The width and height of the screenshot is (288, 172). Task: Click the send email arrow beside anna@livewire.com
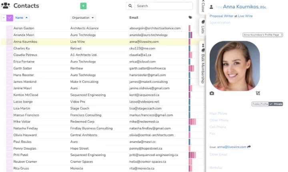click(x=249, y=147)
